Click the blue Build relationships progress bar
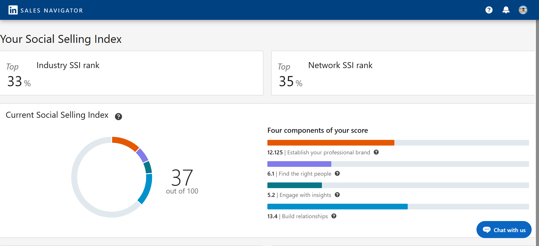Image resolution: width=539 pixels, height=246 pixels. (x=338, y=207)
